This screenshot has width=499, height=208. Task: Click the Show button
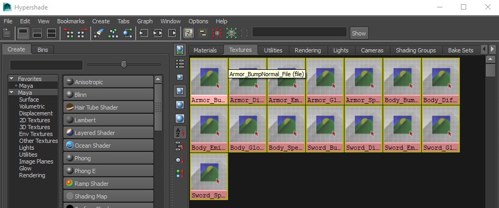(359, 33)
